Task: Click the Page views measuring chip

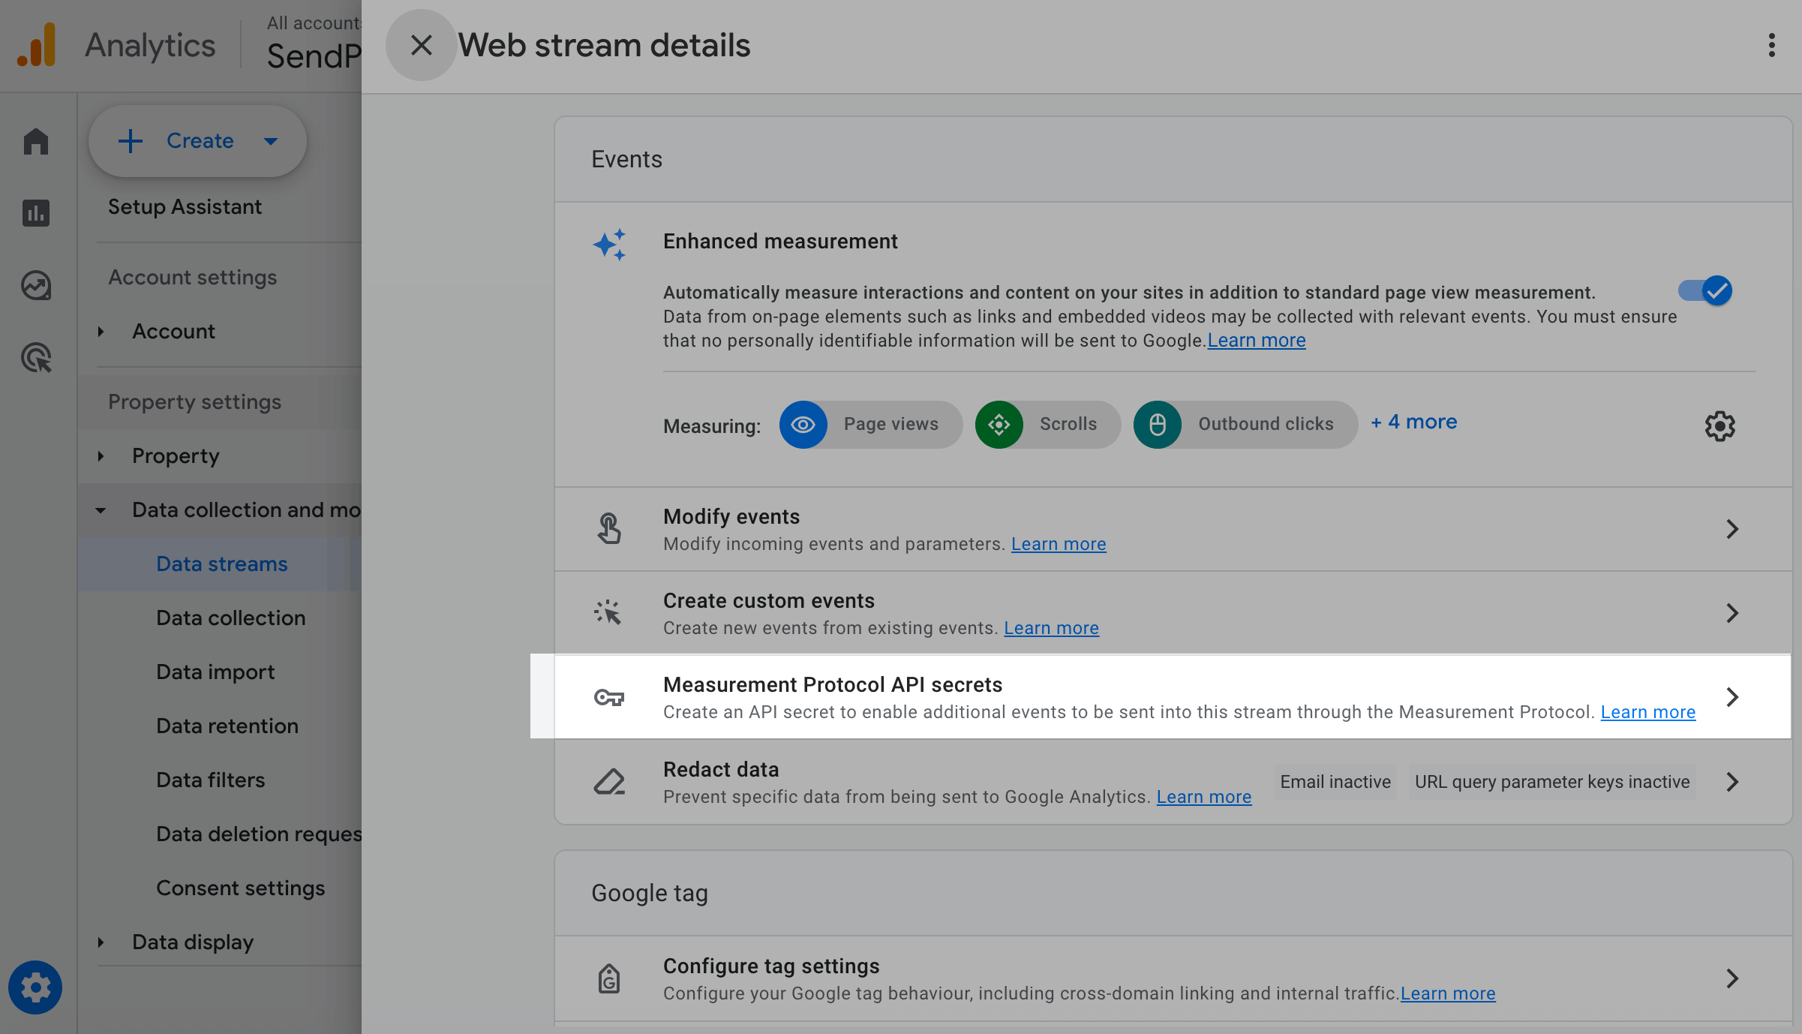Action: point(870,425)
